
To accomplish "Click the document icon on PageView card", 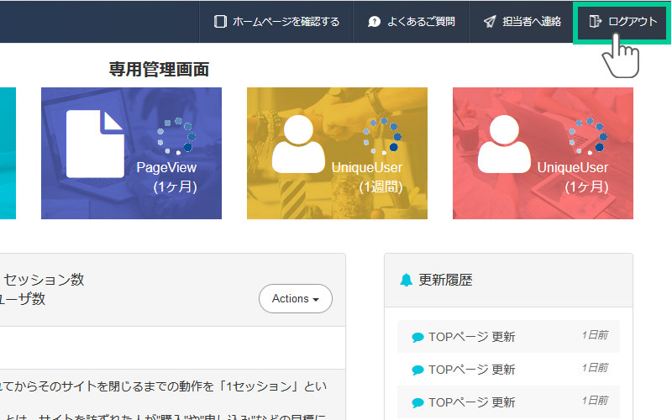I will (95, 144).
